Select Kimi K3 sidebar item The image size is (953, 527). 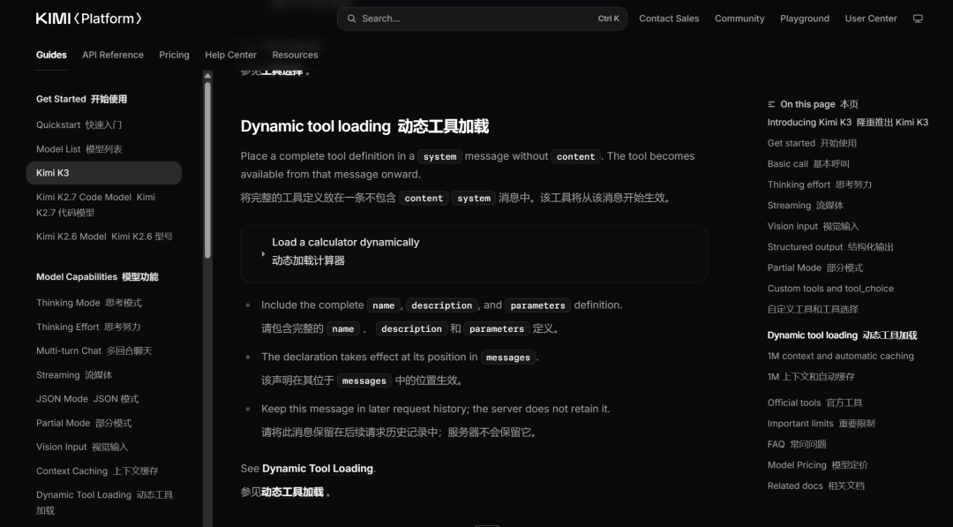[x=104, y=173]
